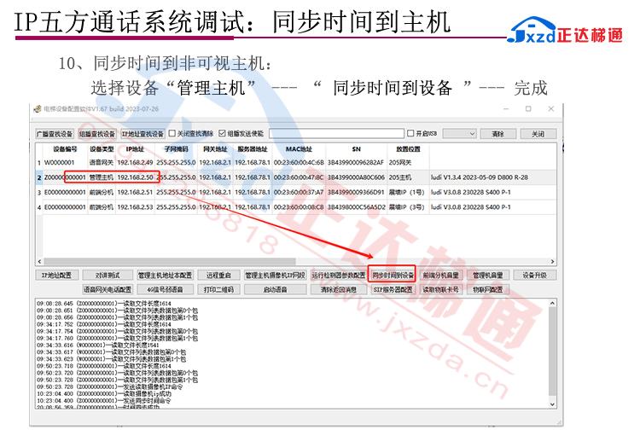
Task: Click the 同步时间到设备 button
Action: point(393,276)
